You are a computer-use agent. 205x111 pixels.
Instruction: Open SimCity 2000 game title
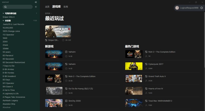click(x=75, y=101)
